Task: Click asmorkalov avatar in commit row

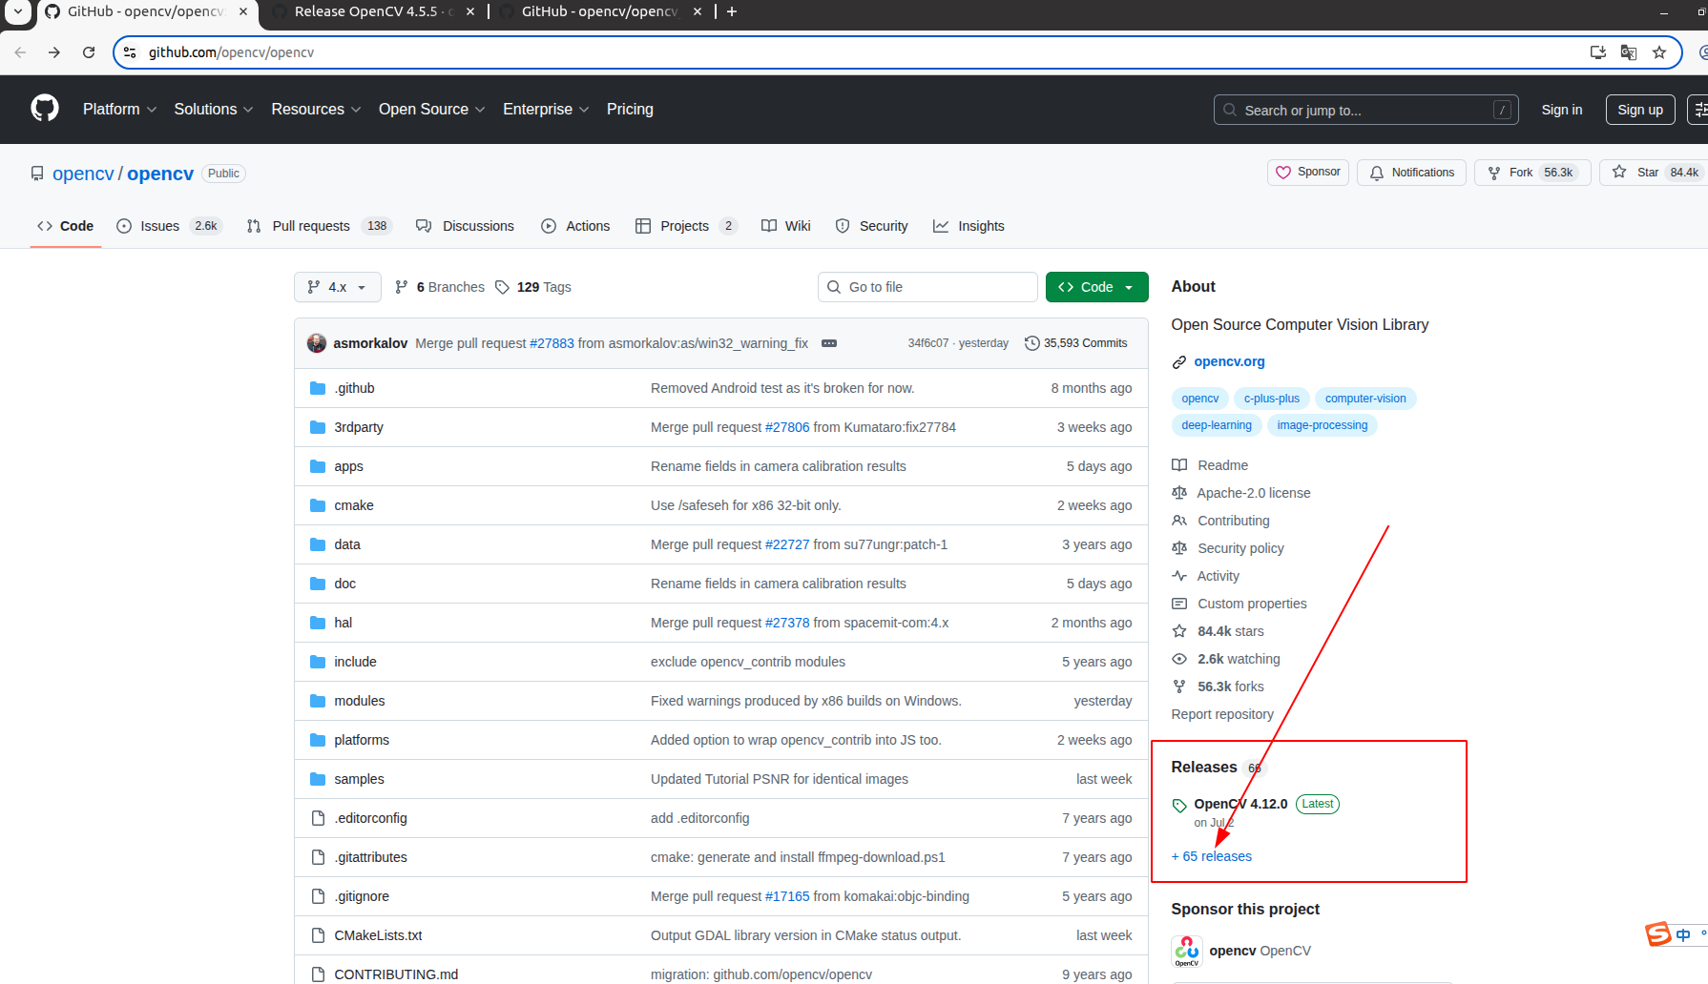Action: point(317,343)
